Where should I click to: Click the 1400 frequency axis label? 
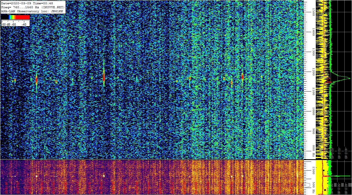coord(314,32)
